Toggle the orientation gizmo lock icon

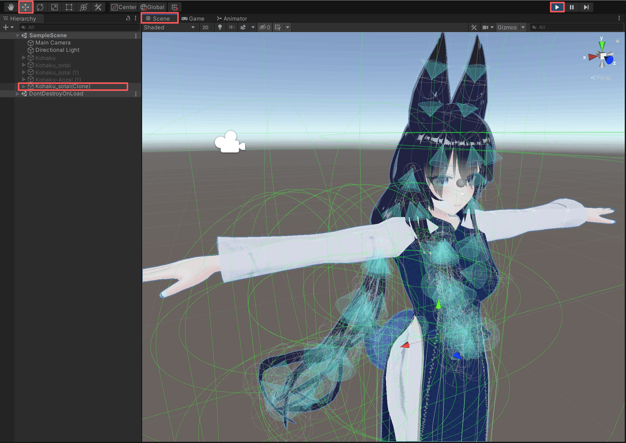point(618,41)
